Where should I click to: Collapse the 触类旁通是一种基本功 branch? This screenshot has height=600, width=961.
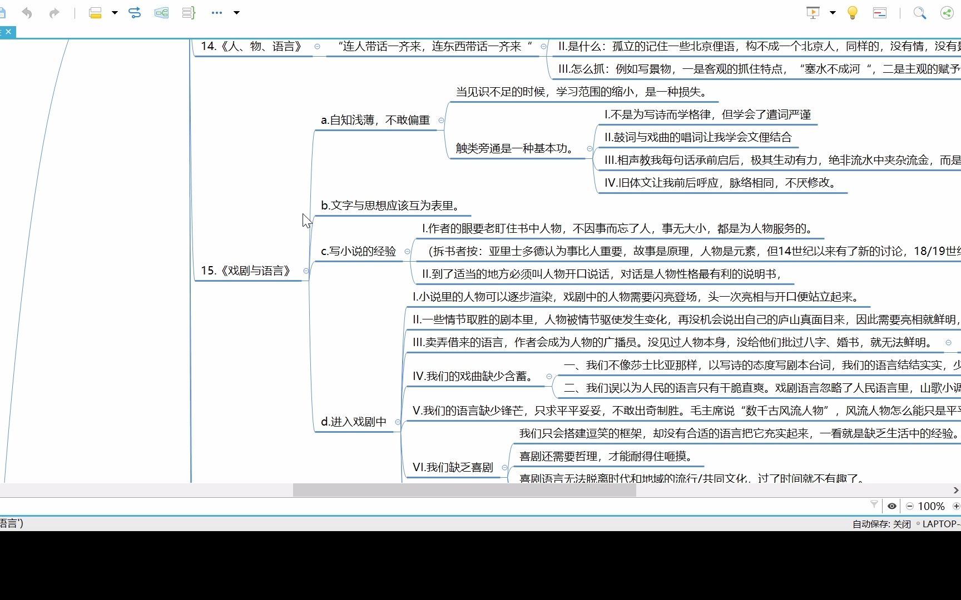click(590, 148)
